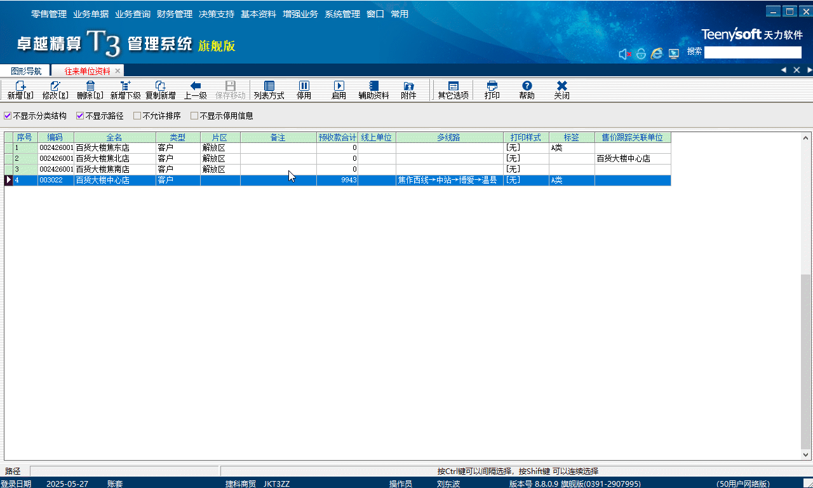Uncheck the 不显示分类结构 checkbox
Image resolution: width=813 pixels, height=488 pixels.
[8, 116]
